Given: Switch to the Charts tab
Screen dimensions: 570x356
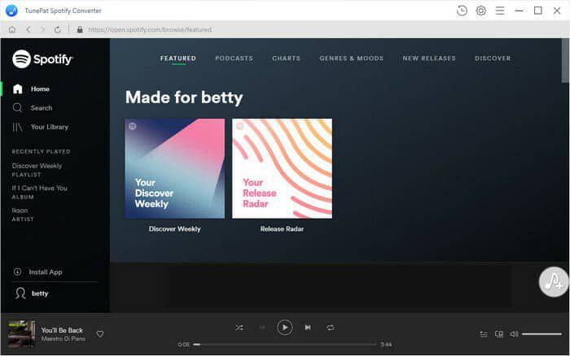Looking at the screenshot, I should click(x=286, y=59).
